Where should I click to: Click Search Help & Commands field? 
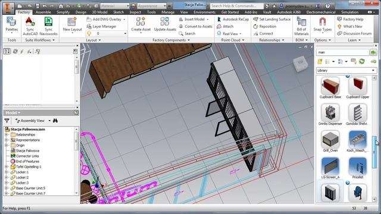237,5
